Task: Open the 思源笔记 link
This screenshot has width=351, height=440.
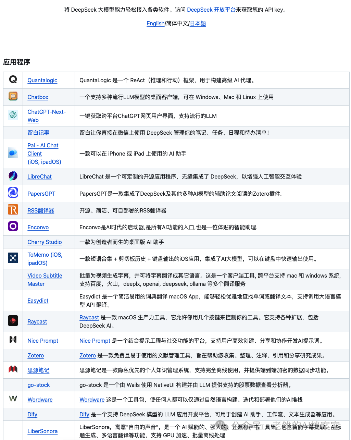Action: click(38, 370)
